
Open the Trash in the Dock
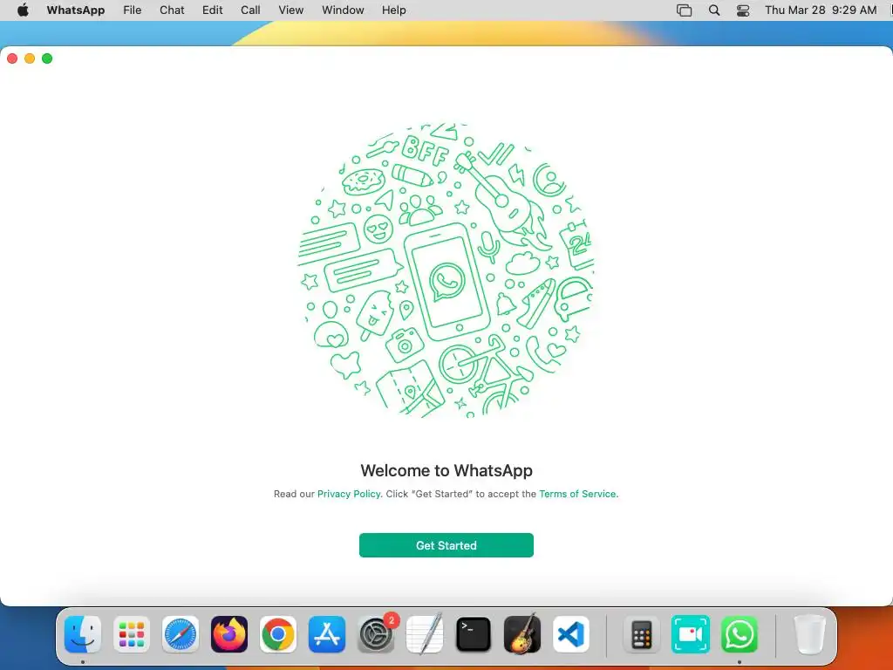809,634
